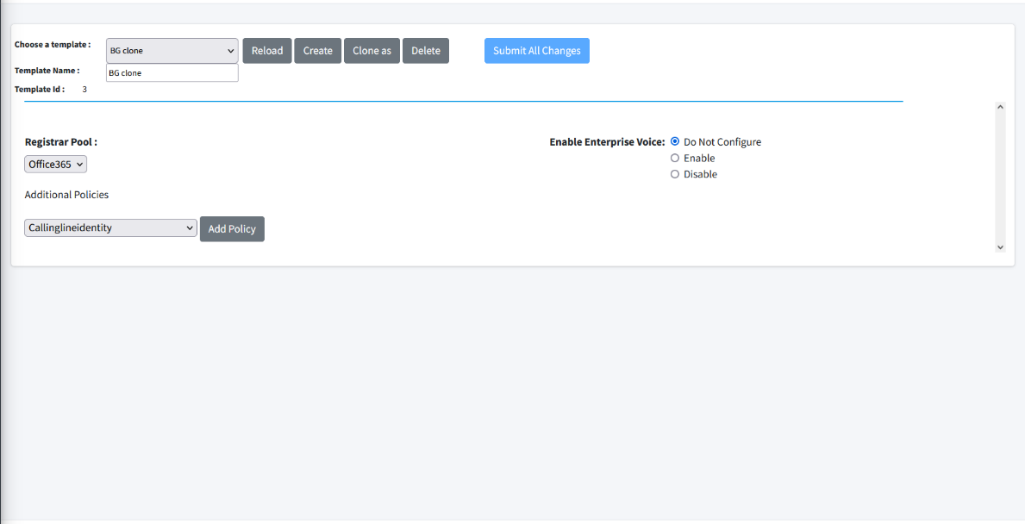1025x524 pixels.
Task: Delete the selected template
Action: pos(425,51)
